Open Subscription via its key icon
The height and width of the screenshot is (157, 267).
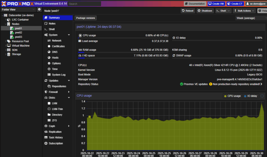pyautogui.click(x=46, y=143)
